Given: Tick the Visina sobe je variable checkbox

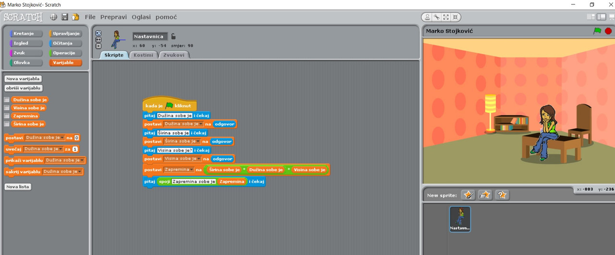Looking at the screenshot, I should click(7, 108).
